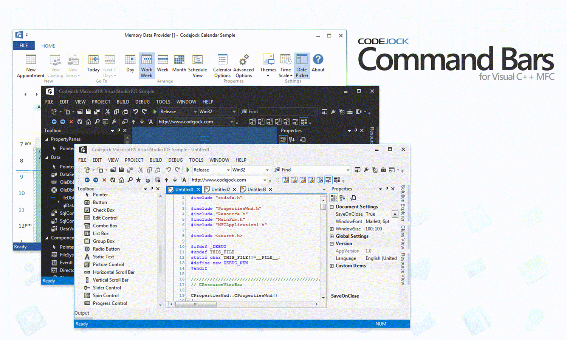Click Today button in Calendar ribbon
The image size is (567, 340).
93,63
